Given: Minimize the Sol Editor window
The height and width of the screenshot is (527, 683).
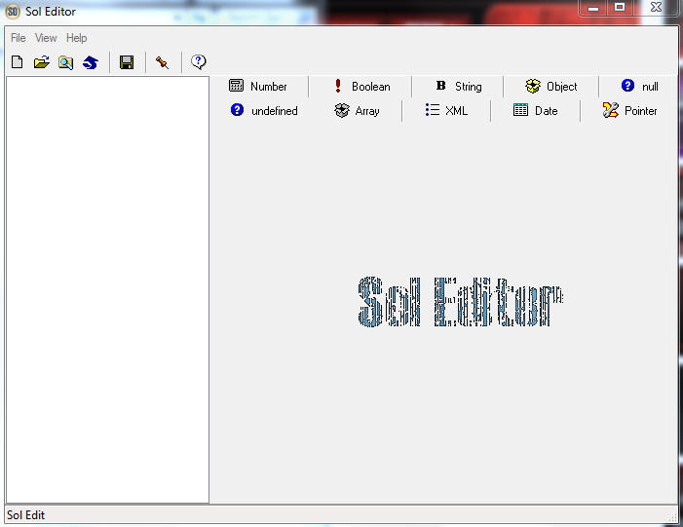Looking at the screenshot, I should [x=592, y=8].
